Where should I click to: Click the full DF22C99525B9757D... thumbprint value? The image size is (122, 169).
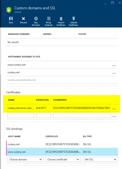[82, 108]
